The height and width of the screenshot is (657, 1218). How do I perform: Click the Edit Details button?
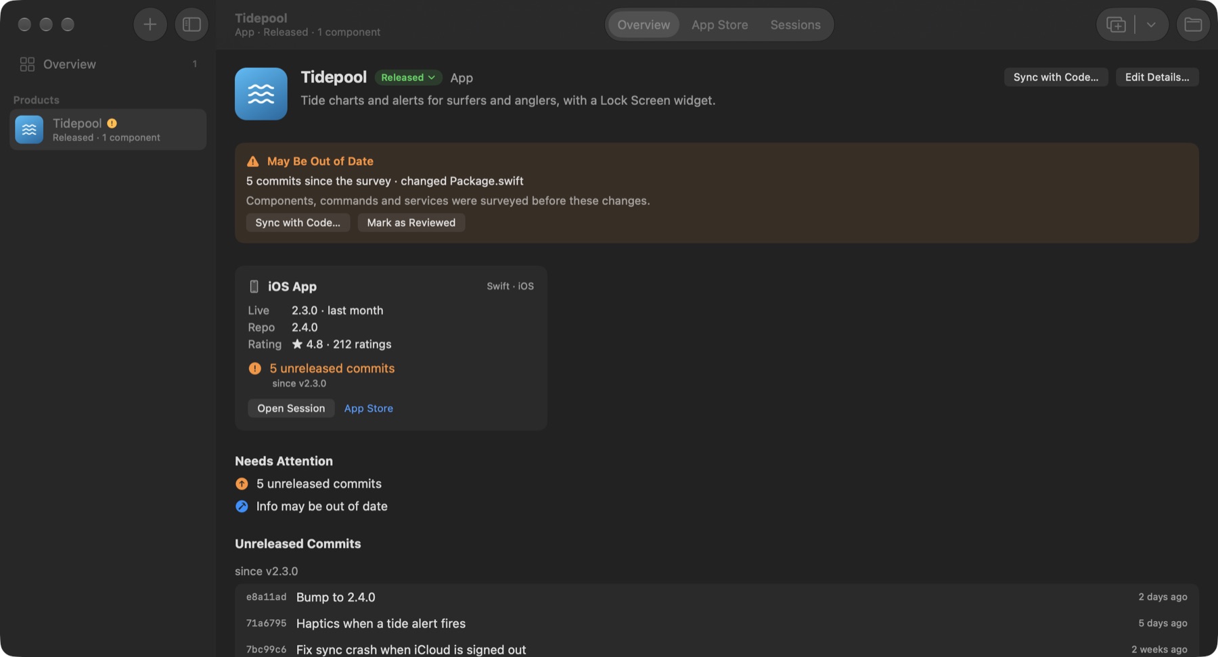pos(1157,77)
